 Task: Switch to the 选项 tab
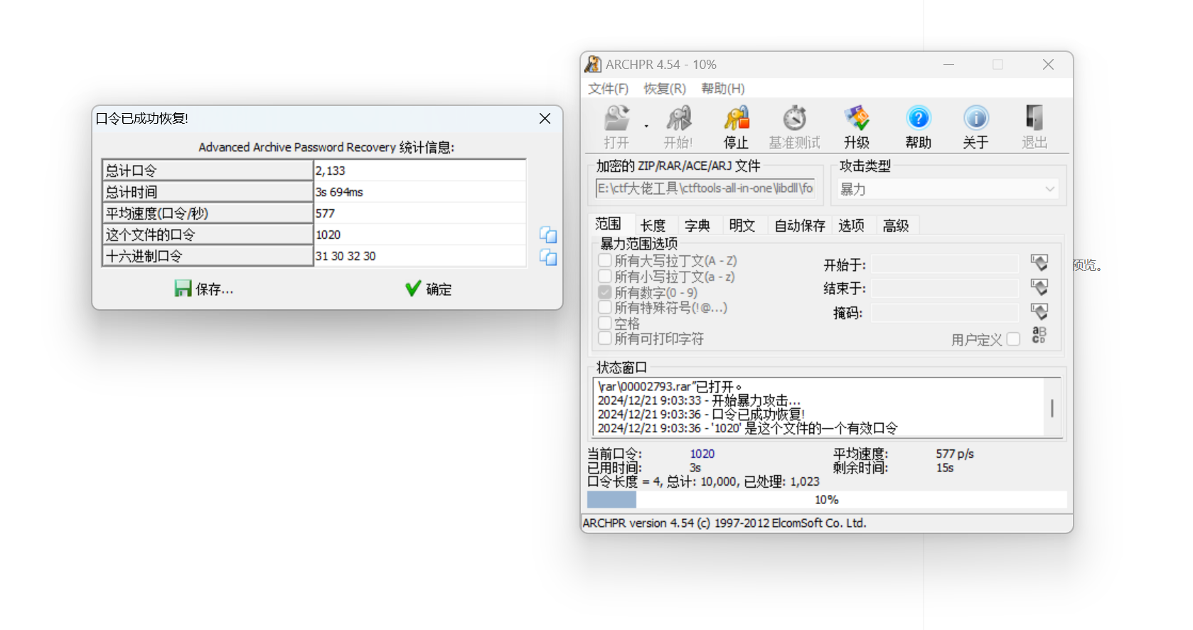pos(852,225)
